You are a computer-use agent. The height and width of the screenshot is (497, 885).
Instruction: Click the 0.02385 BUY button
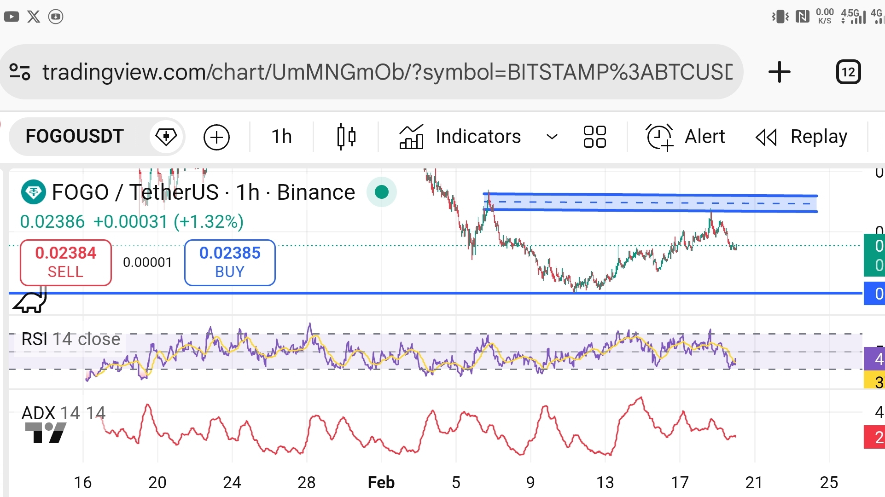pos(230,262)
